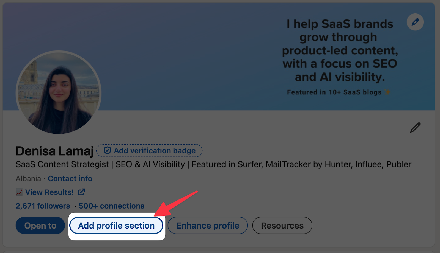Click the shield icon beside Add verification badge

click(107, 150)
